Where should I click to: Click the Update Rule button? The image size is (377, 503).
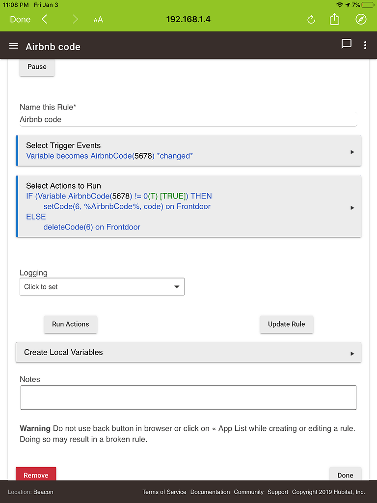[x=286, y=324]
